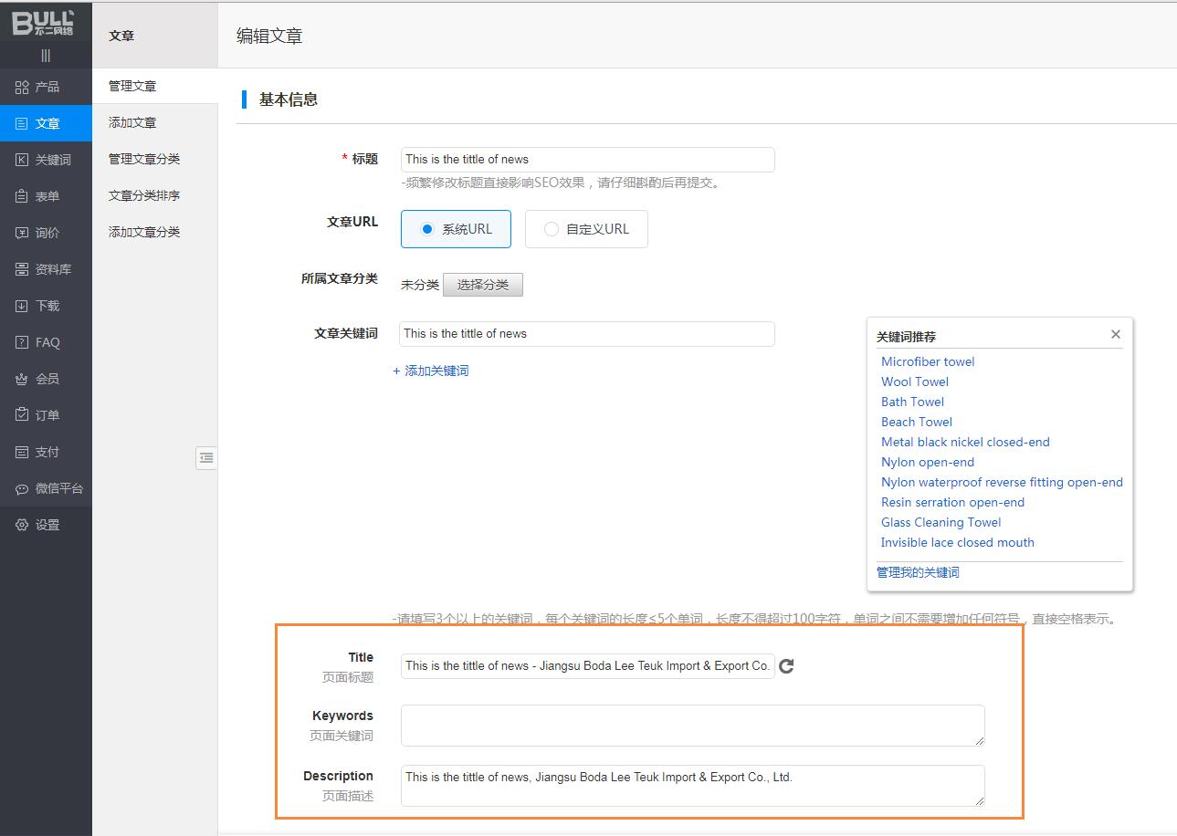
Task: Open 添加文章 in the submenu
Action: (132, 122)
